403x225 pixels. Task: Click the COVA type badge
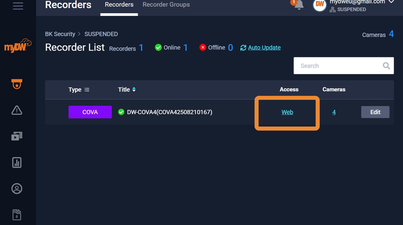[x=90, y=112]
